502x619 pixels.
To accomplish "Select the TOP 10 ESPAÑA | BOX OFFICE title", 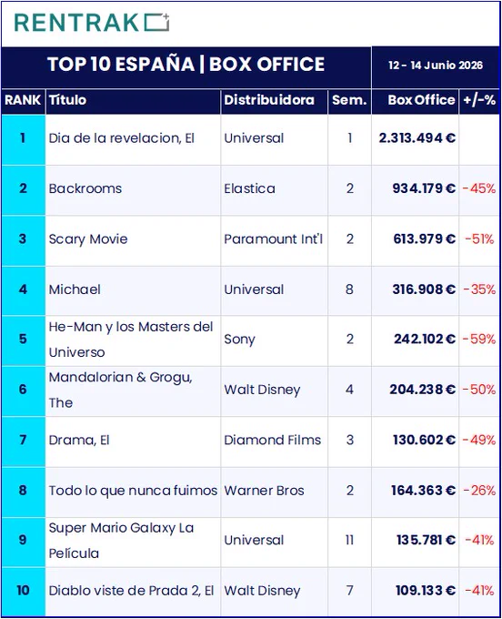I will 186,65.
